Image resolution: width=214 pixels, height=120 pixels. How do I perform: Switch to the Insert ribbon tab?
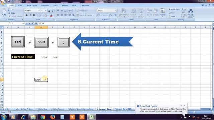click(x=20, y=5)
